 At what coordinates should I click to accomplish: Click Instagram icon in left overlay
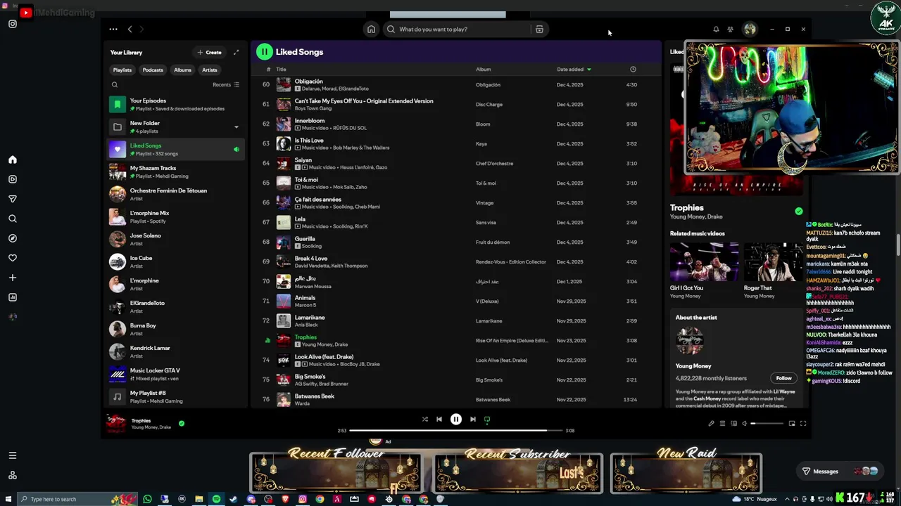12,24
